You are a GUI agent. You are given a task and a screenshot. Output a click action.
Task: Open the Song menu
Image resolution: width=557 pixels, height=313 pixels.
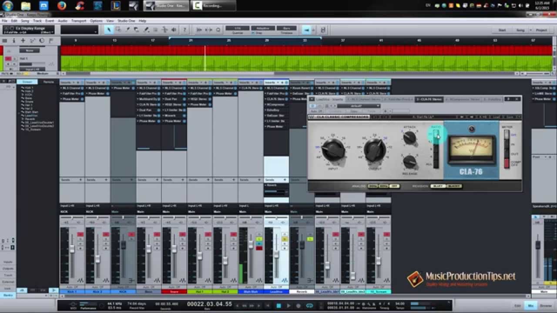pyautogui.click(x=25, y=20)
